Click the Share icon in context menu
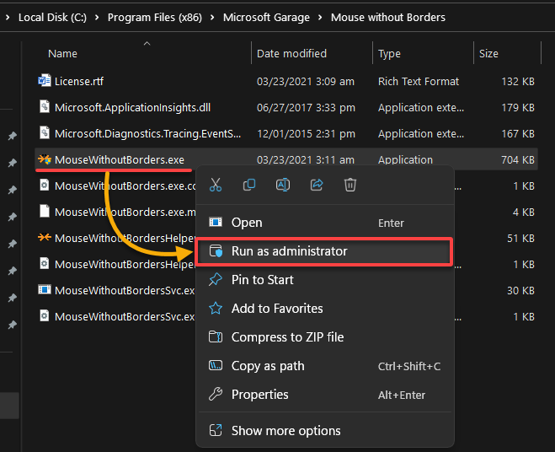 (317, 185)
